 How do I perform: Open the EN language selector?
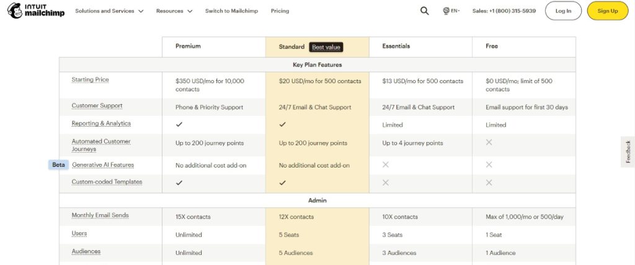pos(455,11)
